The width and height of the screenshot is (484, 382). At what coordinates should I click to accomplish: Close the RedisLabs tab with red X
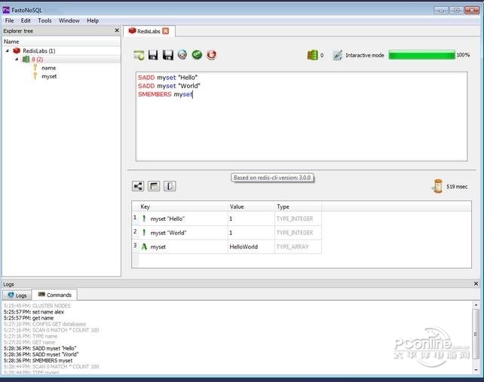pyautogui.click(x=166, y=31)
